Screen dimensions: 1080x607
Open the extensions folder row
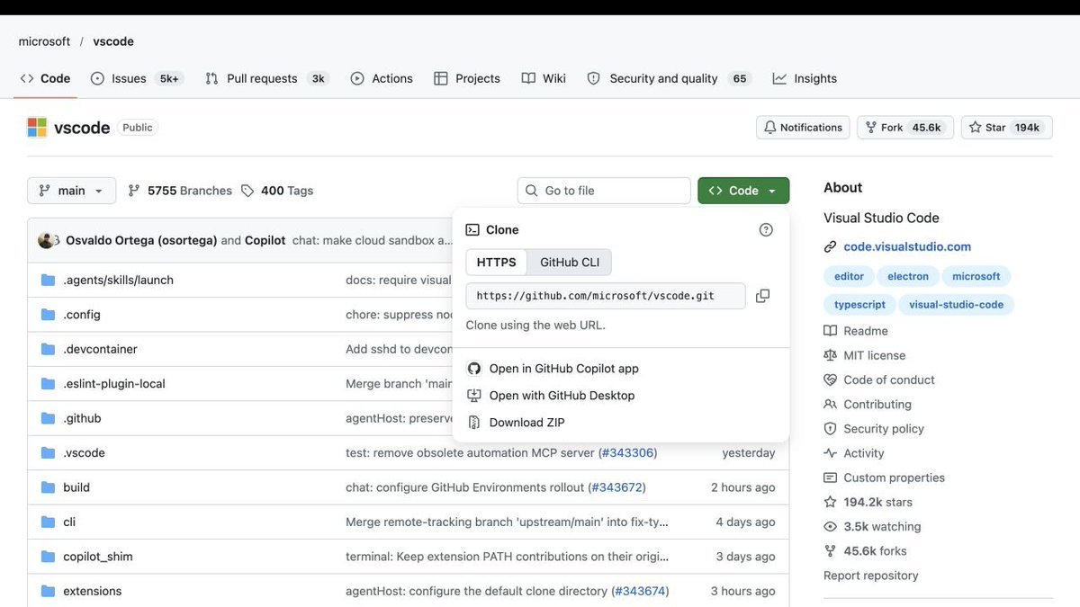coord(409,591)
